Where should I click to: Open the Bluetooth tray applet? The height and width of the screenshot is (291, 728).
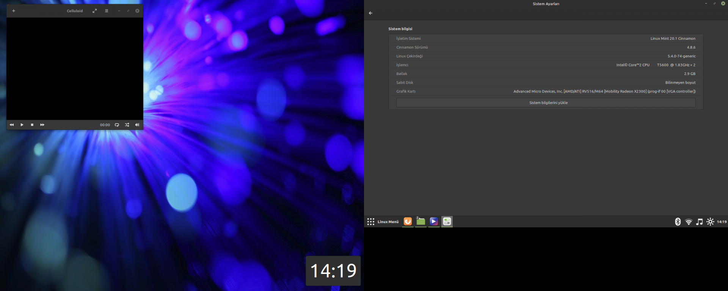[678, 222]
